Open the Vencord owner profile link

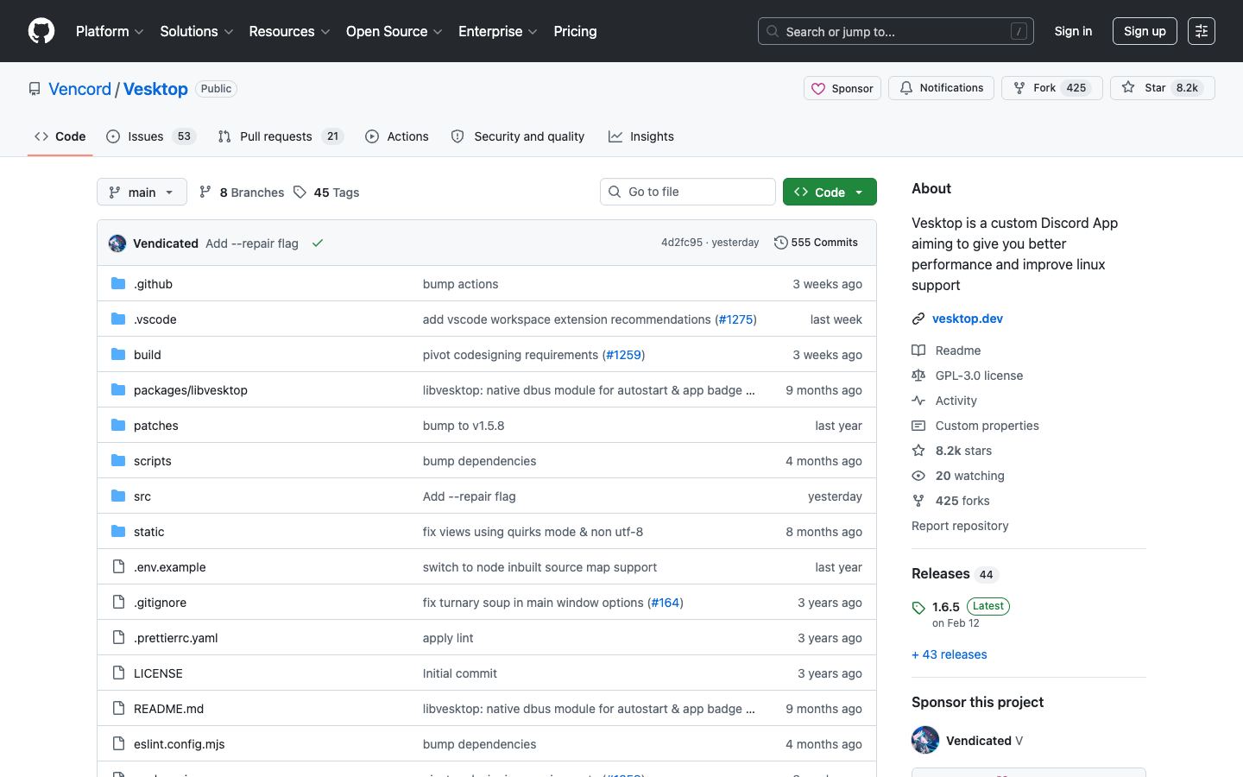79,89
